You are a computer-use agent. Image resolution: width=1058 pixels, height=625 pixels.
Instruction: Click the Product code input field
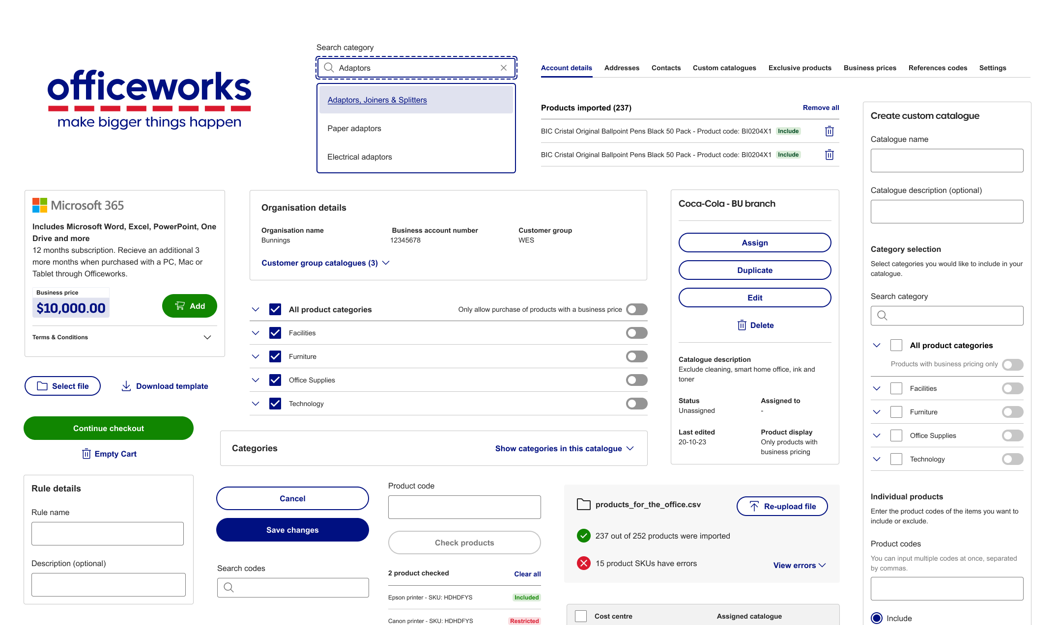pyautogui.click(x=464, y=507)
